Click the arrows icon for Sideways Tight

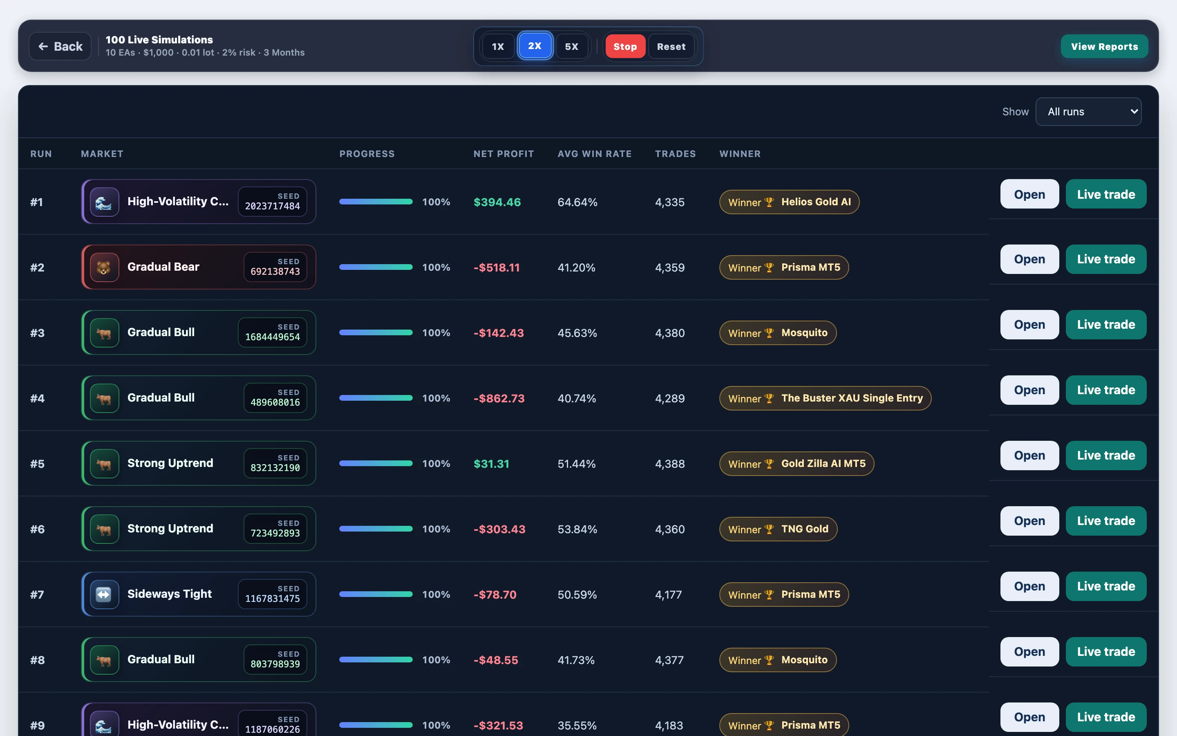click(x=104, y=595)
